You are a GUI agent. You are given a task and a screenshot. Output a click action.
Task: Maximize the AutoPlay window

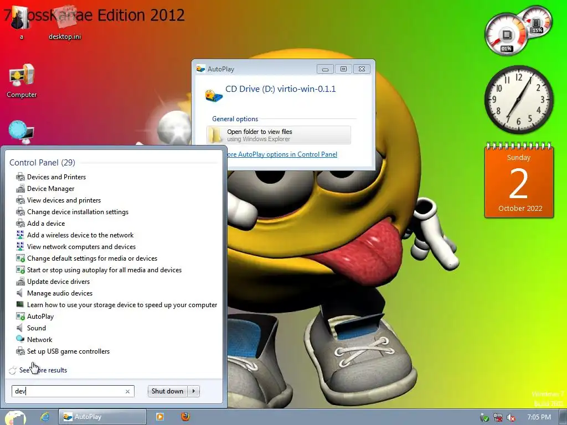(x=343, y=69)
